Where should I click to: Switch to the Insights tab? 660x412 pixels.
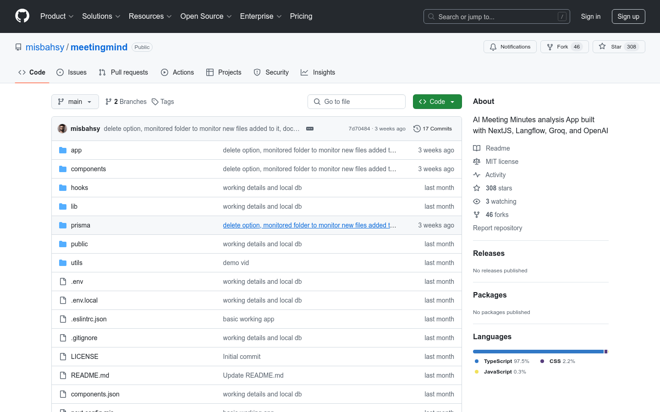click(318, 72)
